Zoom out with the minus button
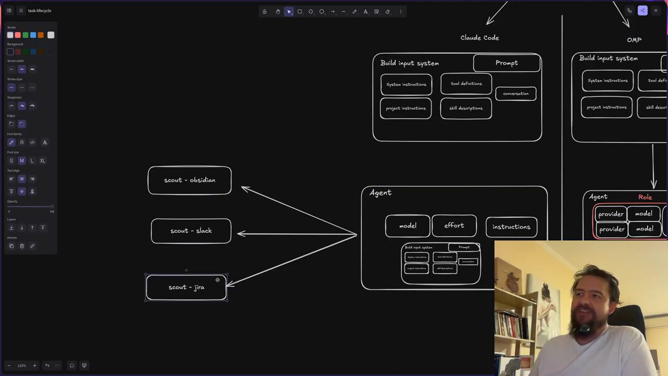 (x=9, y=366)
